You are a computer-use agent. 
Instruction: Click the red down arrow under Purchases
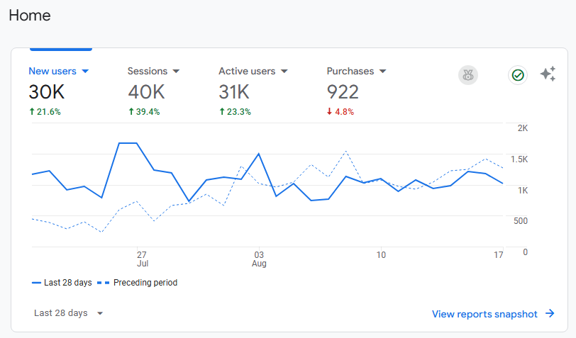(x=329, y=112)
